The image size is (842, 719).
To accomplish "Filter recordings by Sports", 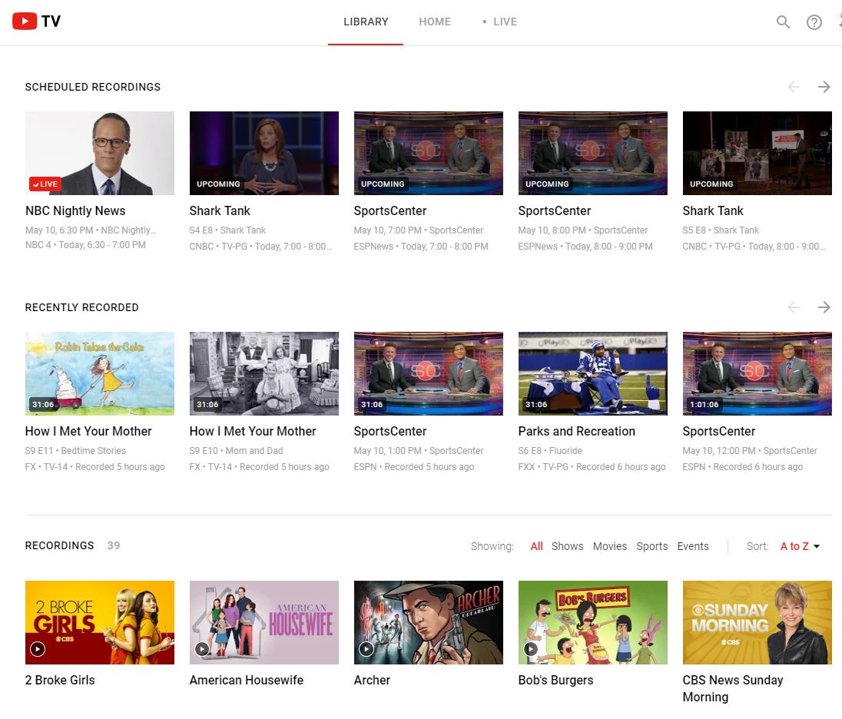I will click(652, 546).
